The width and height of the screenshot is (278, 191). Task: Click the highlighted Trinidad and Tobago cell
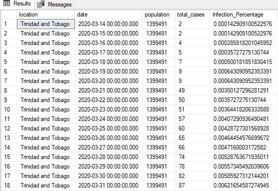coord(46,24)
